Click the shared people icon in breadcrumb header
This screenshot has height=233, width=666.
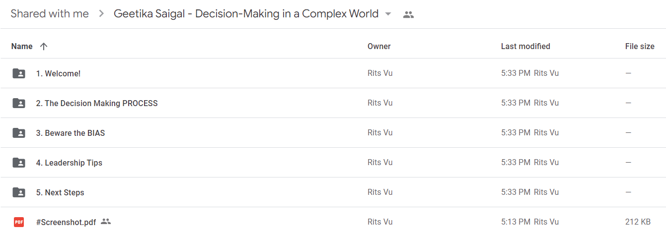click(408, 14)
